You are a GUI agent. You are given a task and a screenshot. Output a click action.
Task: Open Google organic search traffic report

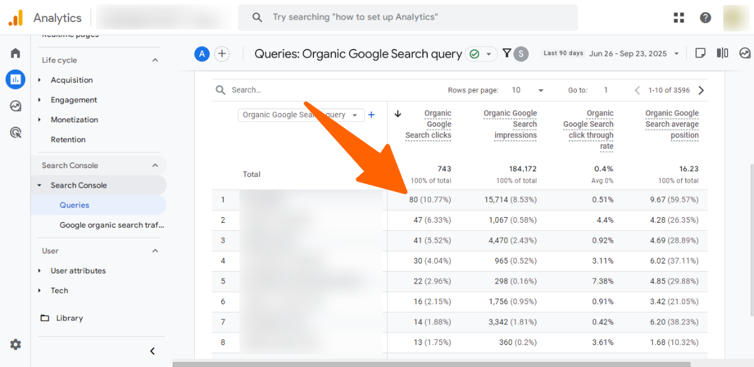[111, 225]
